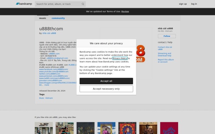Choose Accept necessary only
The image size is (215, 134).
coord(106,89)
